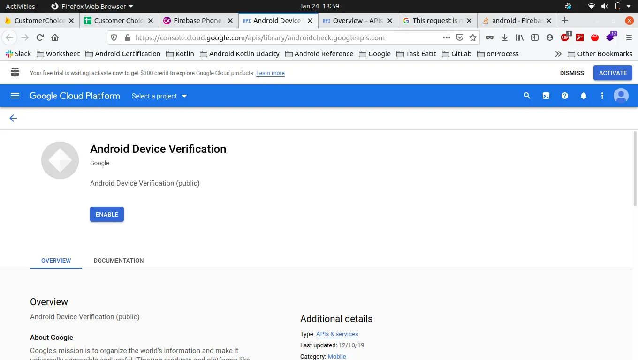The width and height of the screenshot is (638, 360).
Task: Switch to the Documentation tab
Action: (x=119, y=260)
